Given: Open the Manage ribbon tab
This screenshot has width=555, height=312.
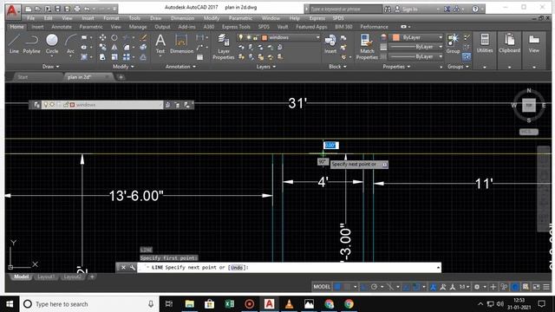Looking at the screenshot, I should point(137,27).
